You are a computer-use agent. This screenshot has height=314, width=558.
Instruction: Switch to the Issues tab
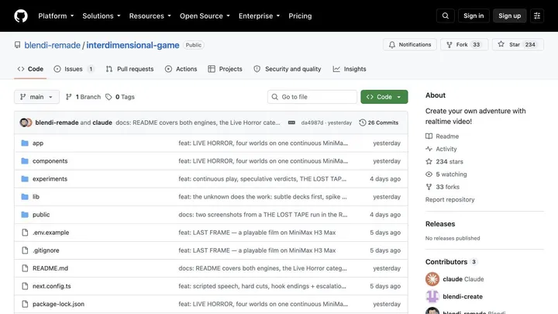coord(74,69)
